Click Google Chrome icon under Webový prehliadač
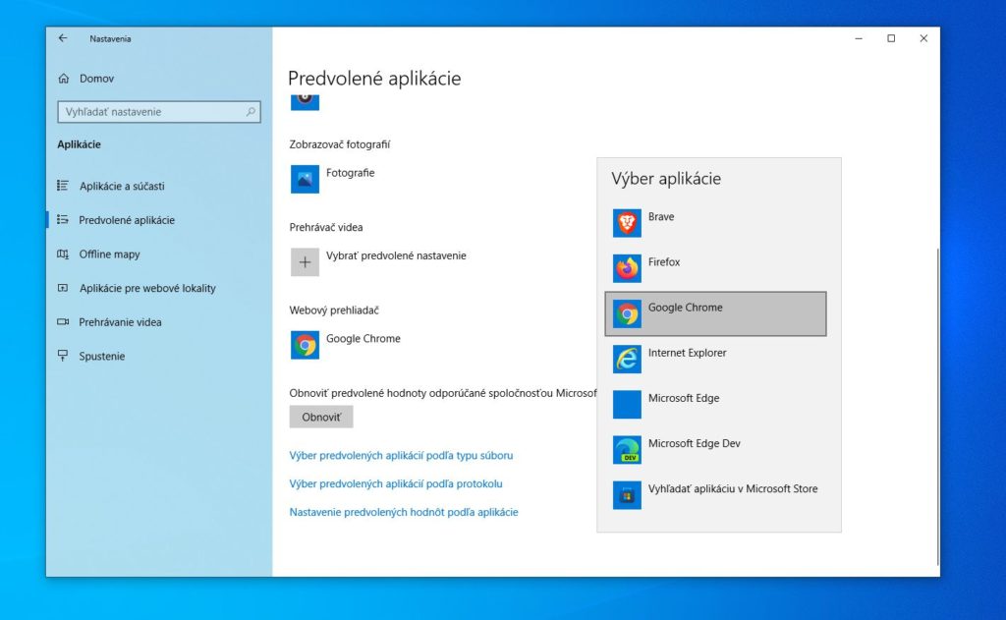The image size is (1006, 620). click(x=305, y=345)
